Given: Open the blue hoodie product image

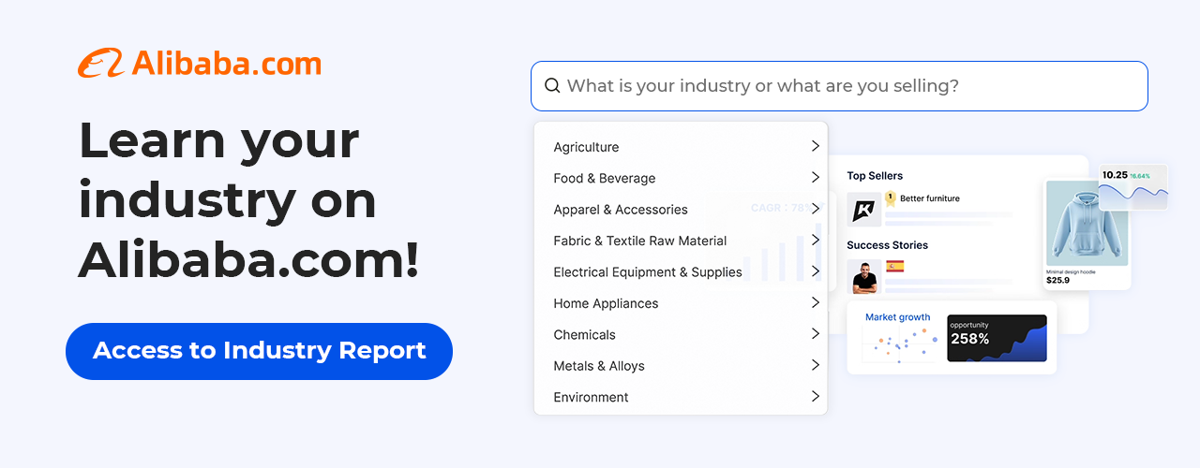Looking at the screenshot, I should 1087,225.
